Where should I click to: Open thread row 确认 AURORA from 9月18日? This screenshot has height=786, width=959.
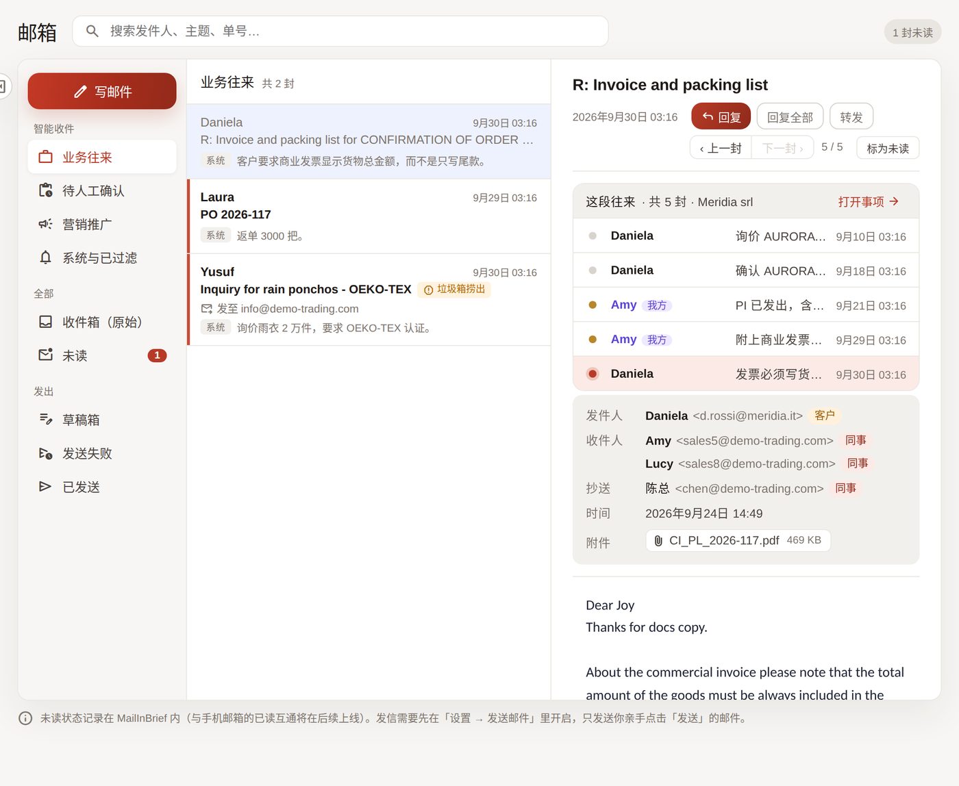coord(746,270)
